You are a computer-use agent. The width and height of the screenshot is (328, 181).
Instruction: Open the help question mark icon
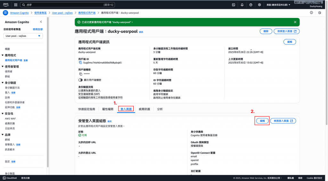pos(250,5)
